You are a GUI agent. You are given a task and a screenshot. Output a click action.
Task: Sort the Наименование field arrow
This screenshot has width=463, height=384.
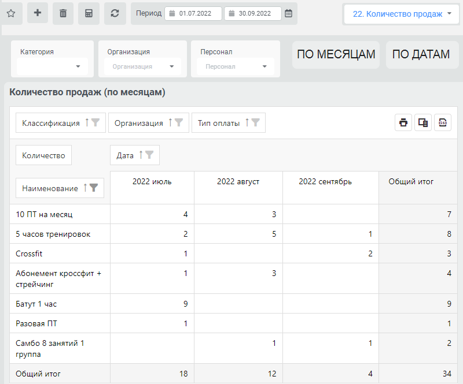click(85, 188)
